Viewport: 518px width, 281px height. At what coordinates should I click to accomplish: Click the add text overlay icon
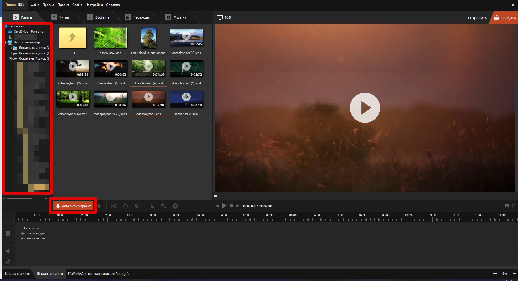(x=152, y=206)
